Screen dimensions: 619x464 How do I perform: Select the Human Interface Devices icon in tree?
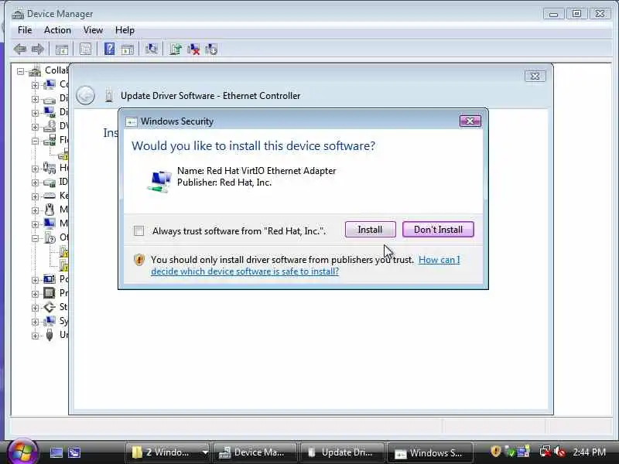tap(50, 168)
